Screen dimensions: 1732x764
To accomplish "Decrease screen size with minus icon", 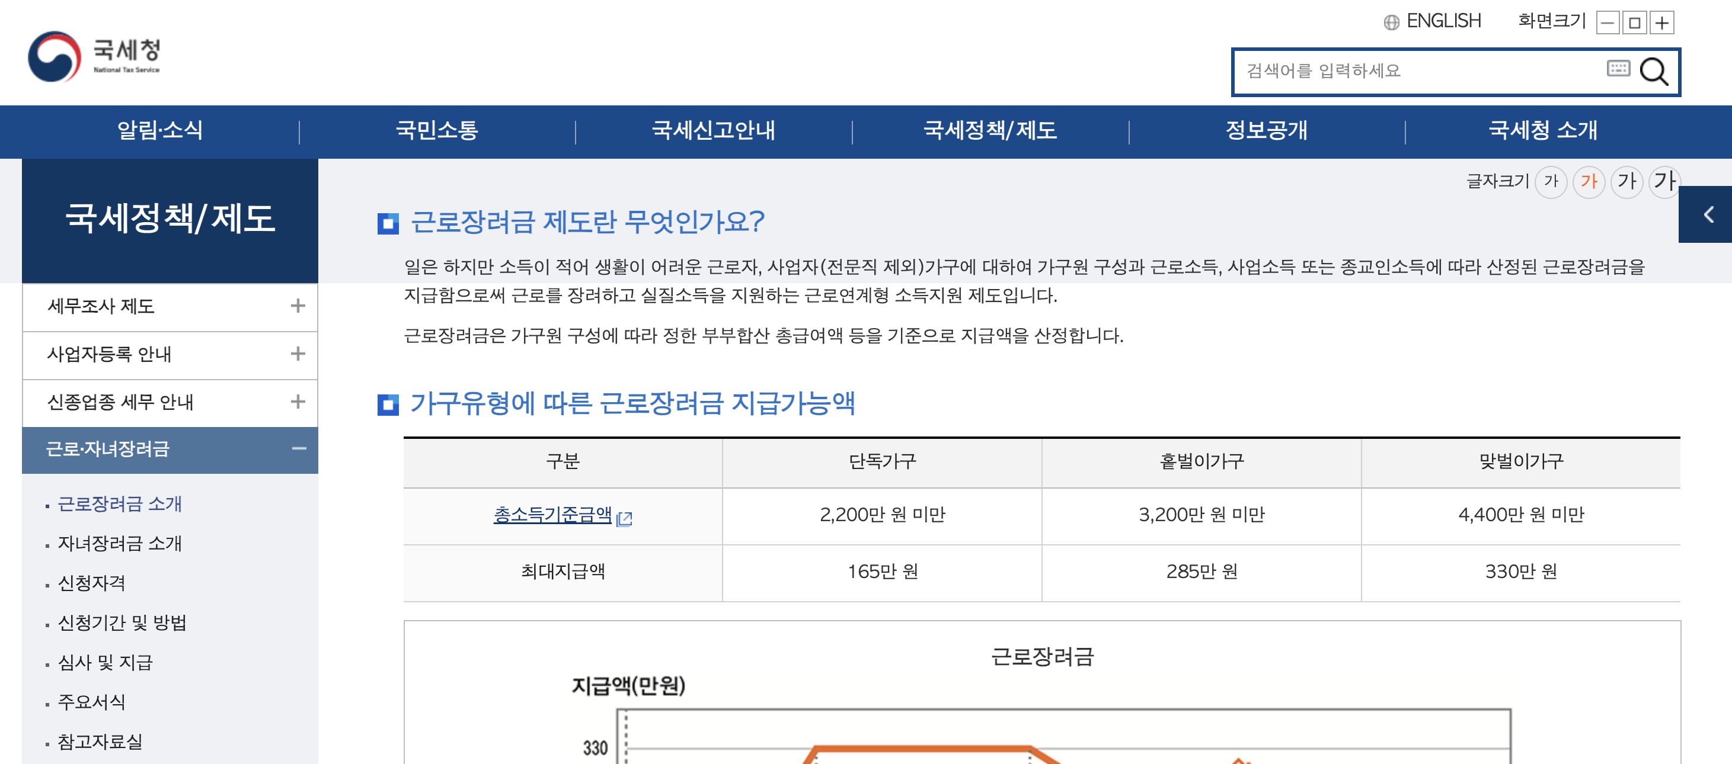I will coord(1608,23).
